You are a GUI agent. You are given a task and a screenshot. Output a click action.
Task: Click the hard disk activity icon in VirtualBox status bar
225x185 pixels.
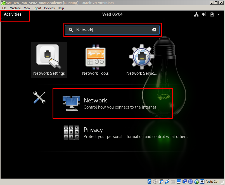click(x=149, y=182)
